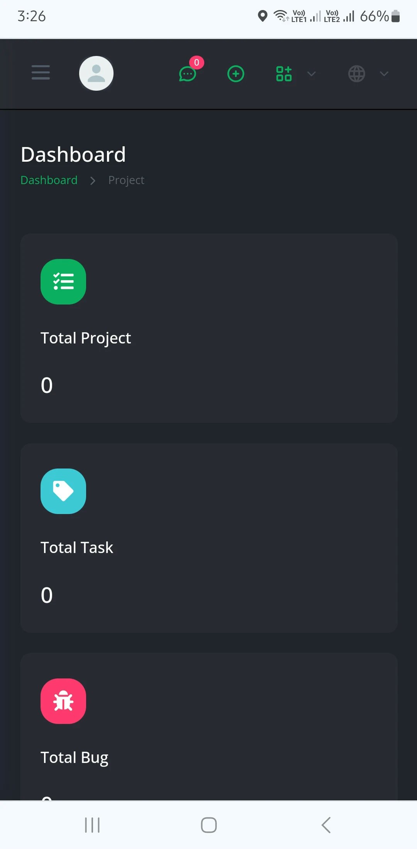Select the Total Bug card label
This screenshot has width=417, height=849.
75,757
